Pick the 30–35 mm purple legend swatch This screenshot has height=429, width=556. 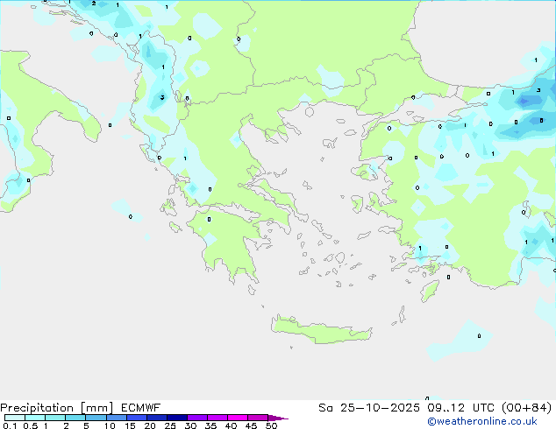[x=196, y=418]
